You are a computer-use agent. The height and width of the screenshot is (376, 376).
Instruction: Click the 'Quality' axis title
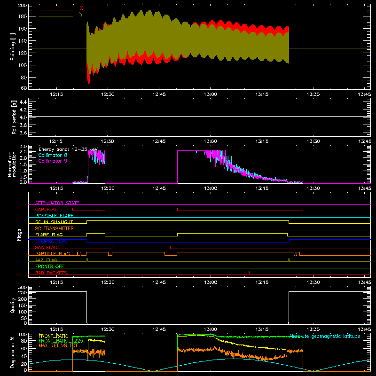click(13, 305)
